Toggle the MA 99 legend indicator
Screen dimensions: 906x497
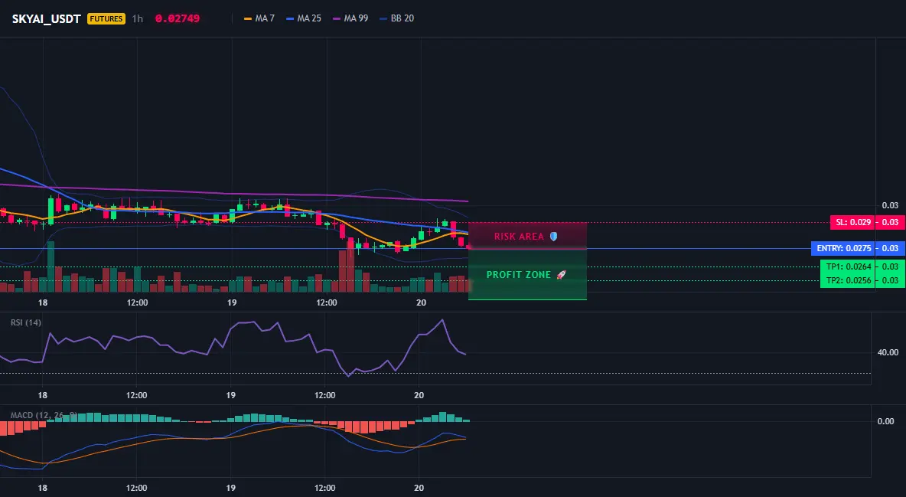pyautogui.click(x=350, y=18)
